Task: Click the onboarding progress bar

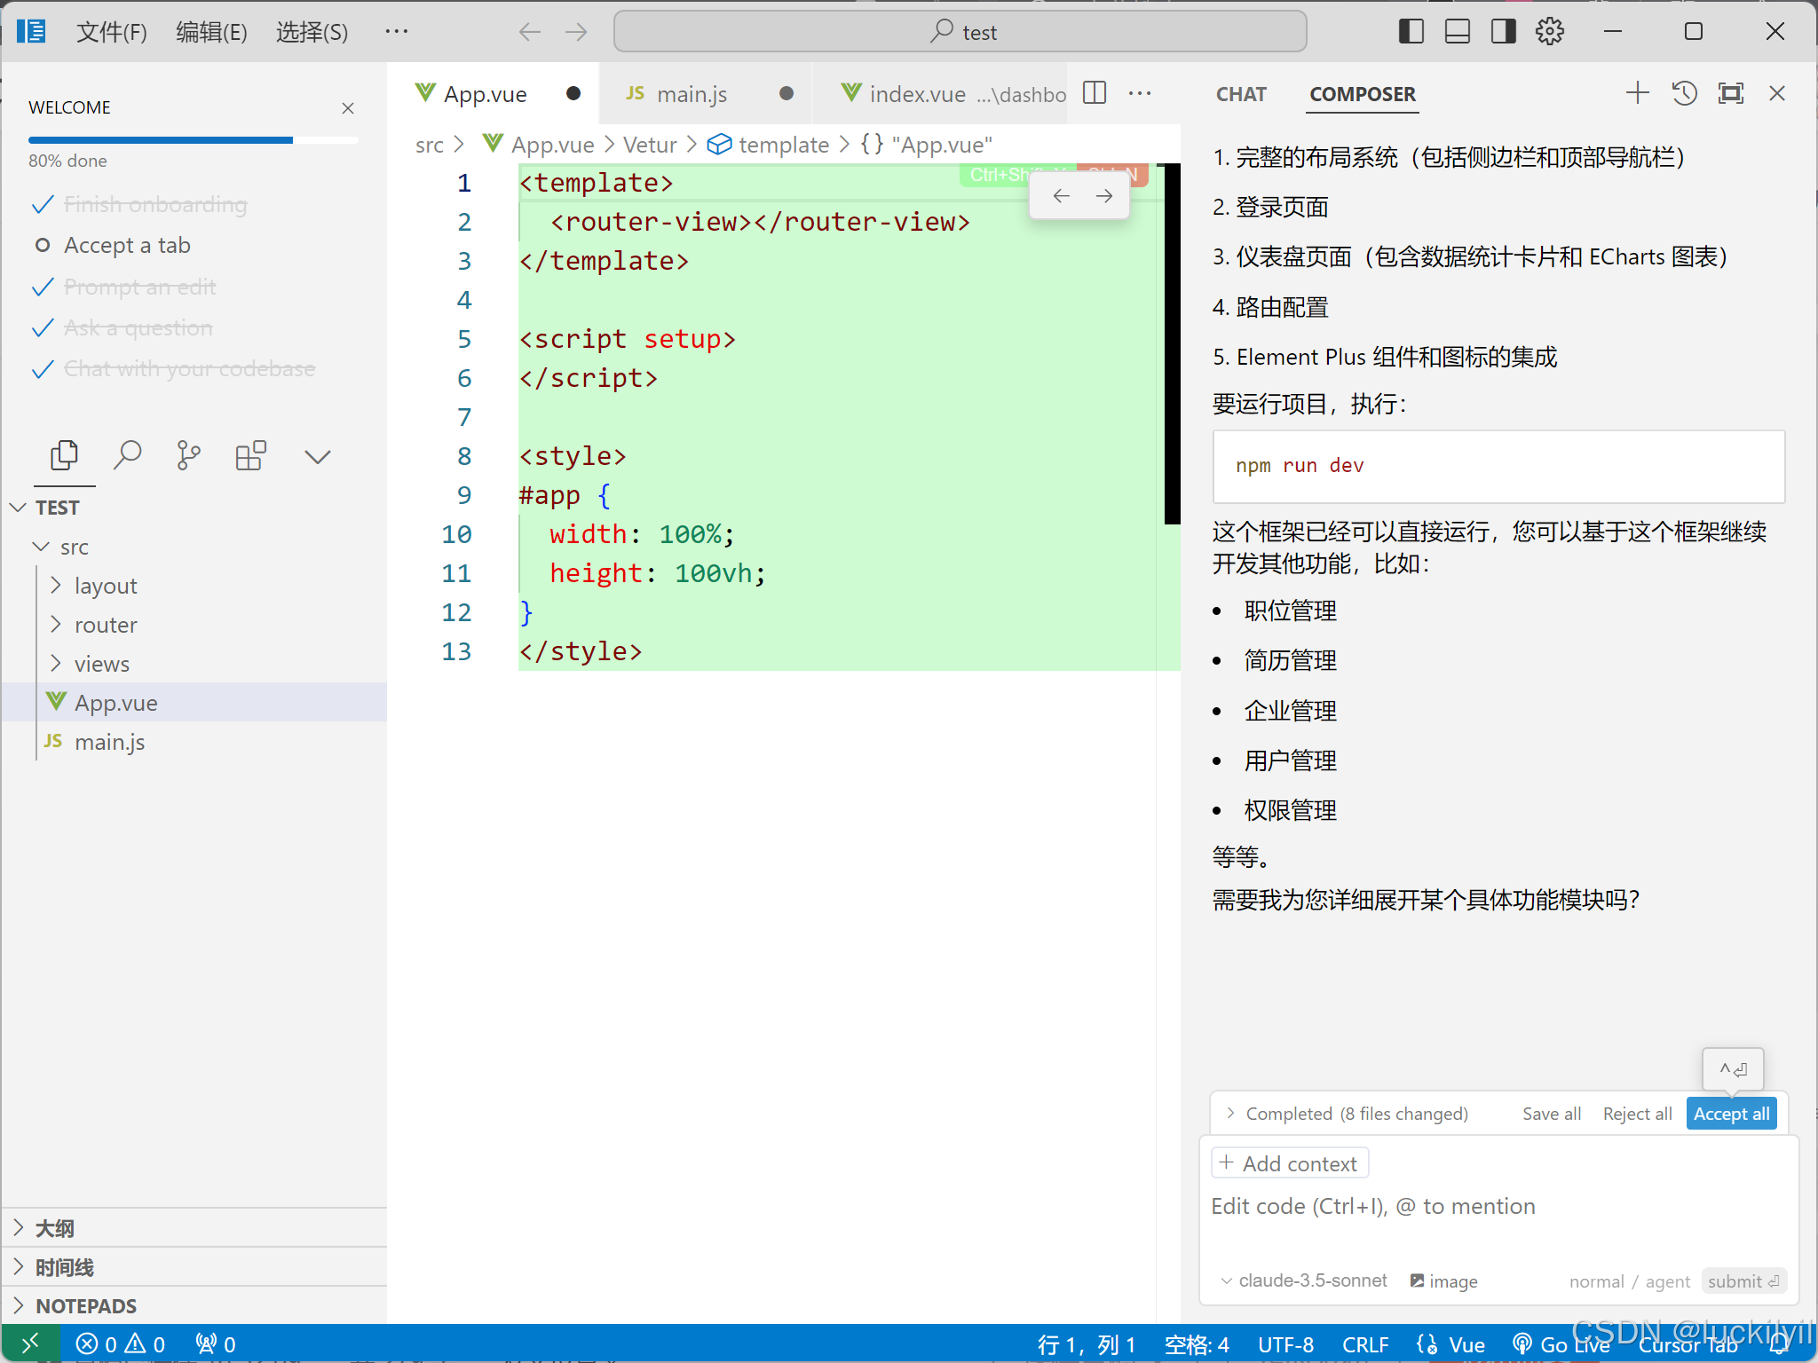Action: point(193,140)
